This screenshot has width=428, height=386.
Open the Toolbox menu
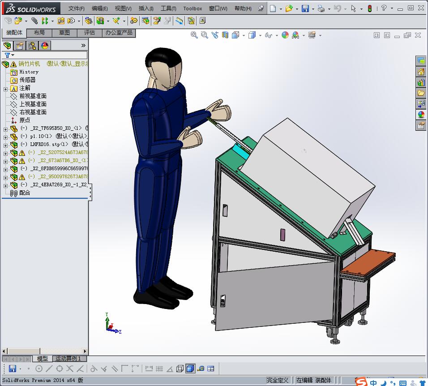pyautogui.click(x=193, y=9)
